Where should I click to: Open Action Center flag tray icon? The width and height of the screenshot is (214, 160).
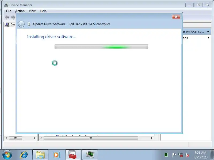(174, 155)
